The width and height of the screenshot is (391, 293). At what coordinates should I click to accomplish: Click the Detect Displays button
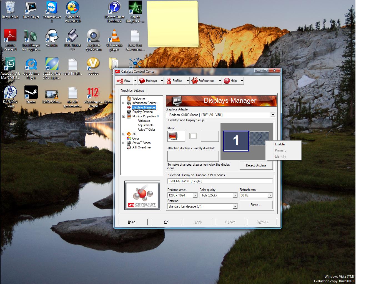click(256, 165)
